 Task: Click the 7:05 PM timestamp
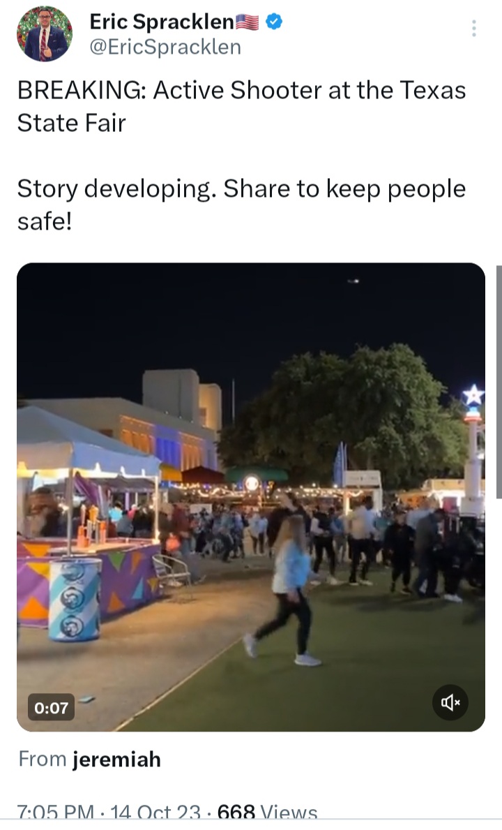(x=56, y=812)
